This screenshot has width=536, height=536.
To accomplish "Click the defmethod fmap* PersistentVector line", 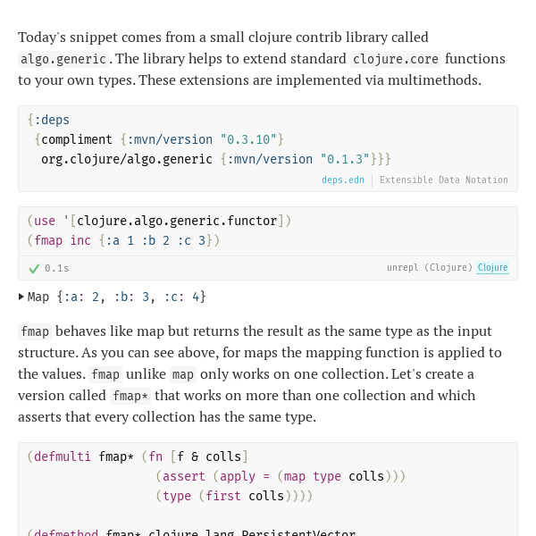I will pos(191,532).
